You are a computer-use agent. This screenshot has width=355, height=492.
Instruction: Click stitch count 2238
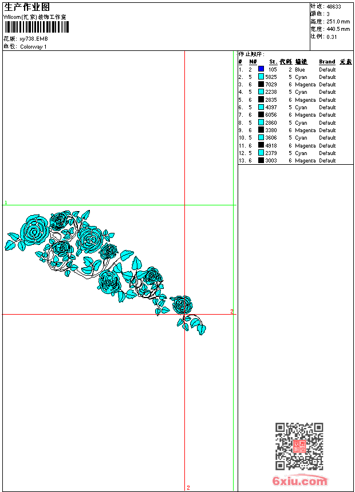271,92
